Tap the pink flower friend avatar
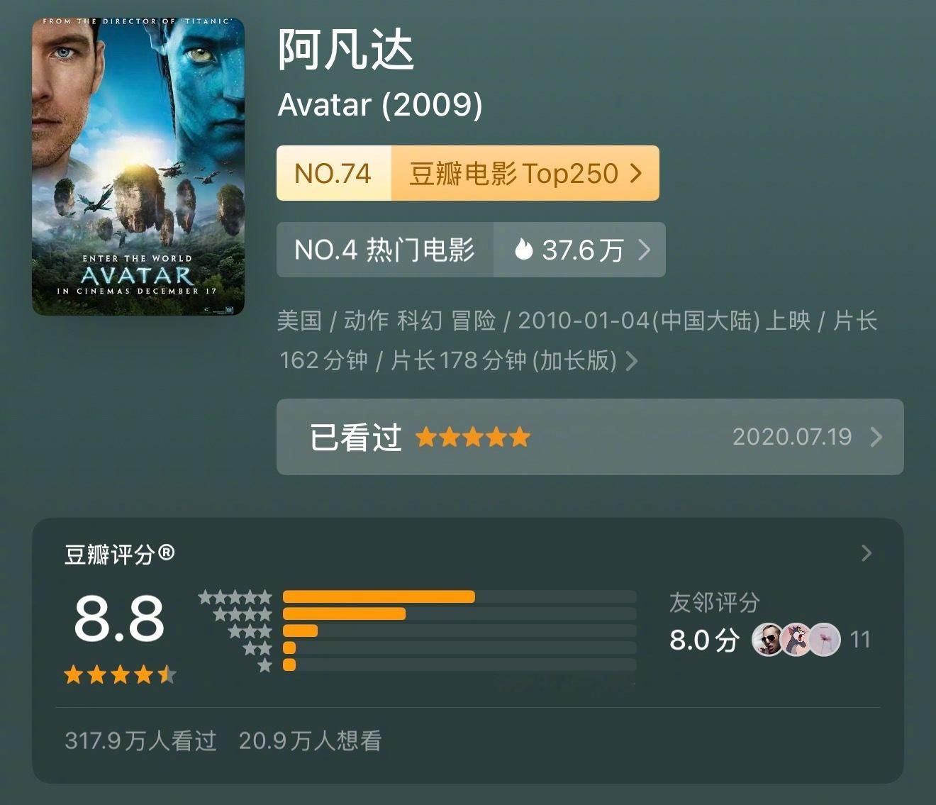936x805 pixels. 825,640
